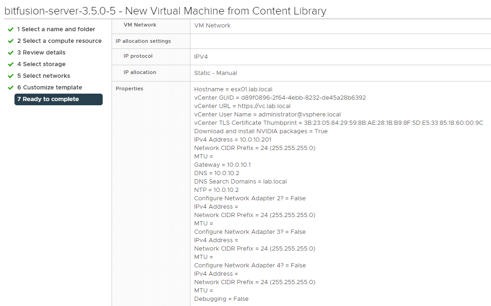Viewport: 491px width, 306px height.
Task: Go to step 1 Select a name and folder
Action: point(56,29)
